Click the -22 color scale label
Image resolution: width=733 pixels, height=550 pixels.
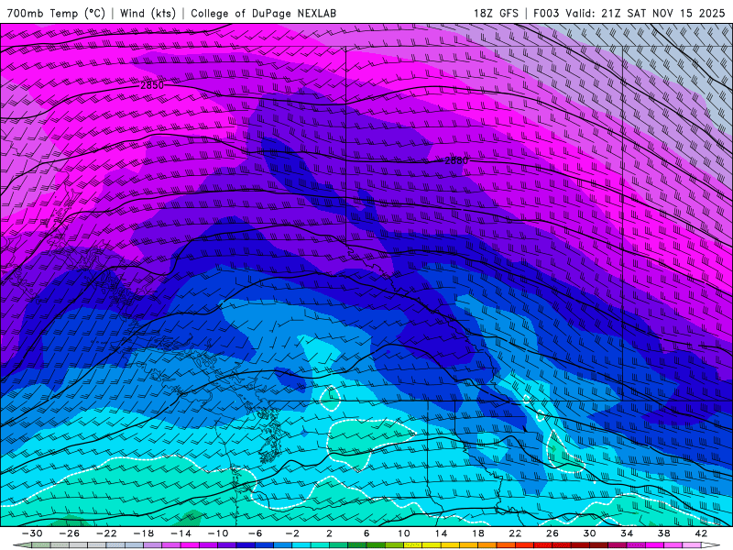[106, 533]
